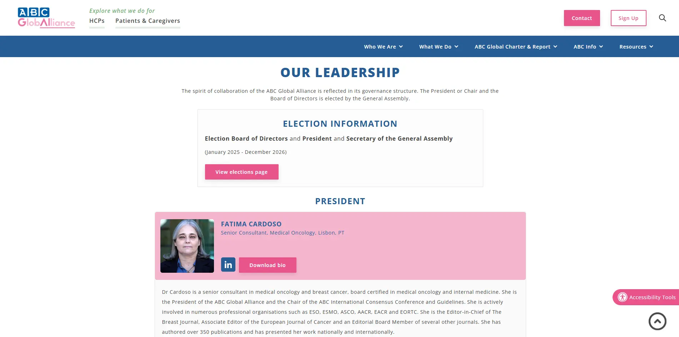679x337 pixels.
Task: Switch to Patients & Caregivers tab
Action: tap(148, 21)
